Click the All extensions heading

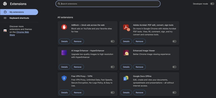click(x=65, y=17)
